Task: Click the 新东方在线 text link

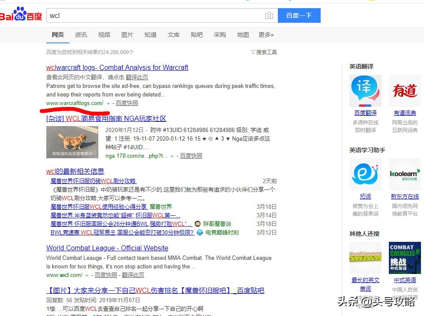Action: 405,197
